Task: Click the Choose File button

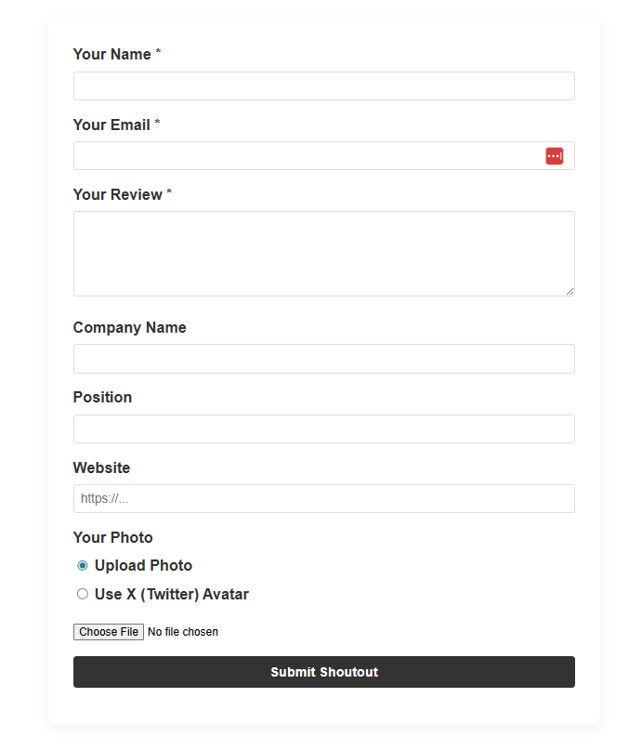Action: click(x=108, y=631)
